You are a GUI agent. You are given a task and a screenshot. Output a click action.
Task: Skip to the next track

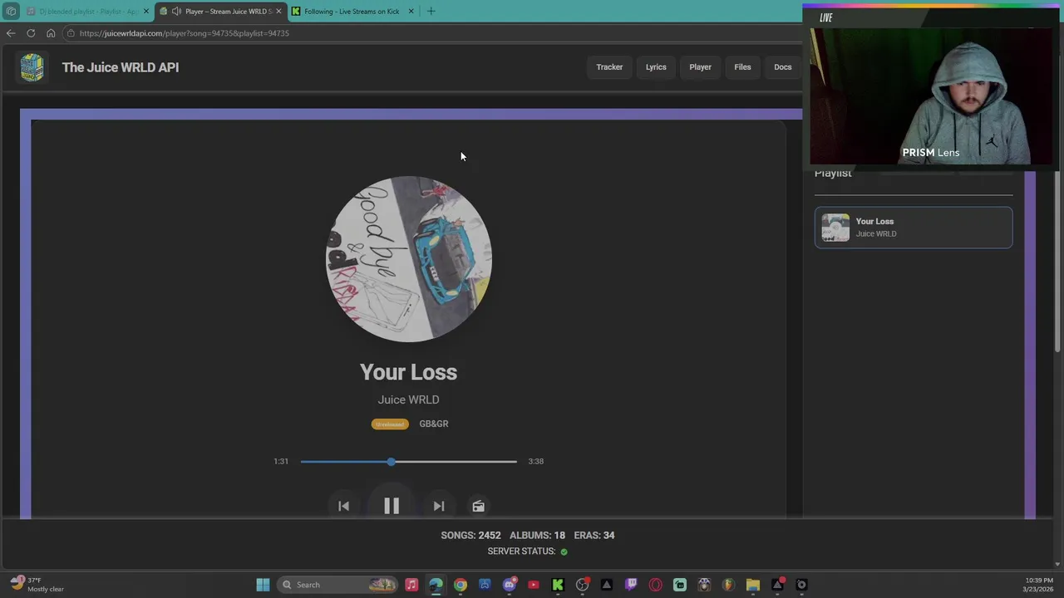[x=439, y=506]
